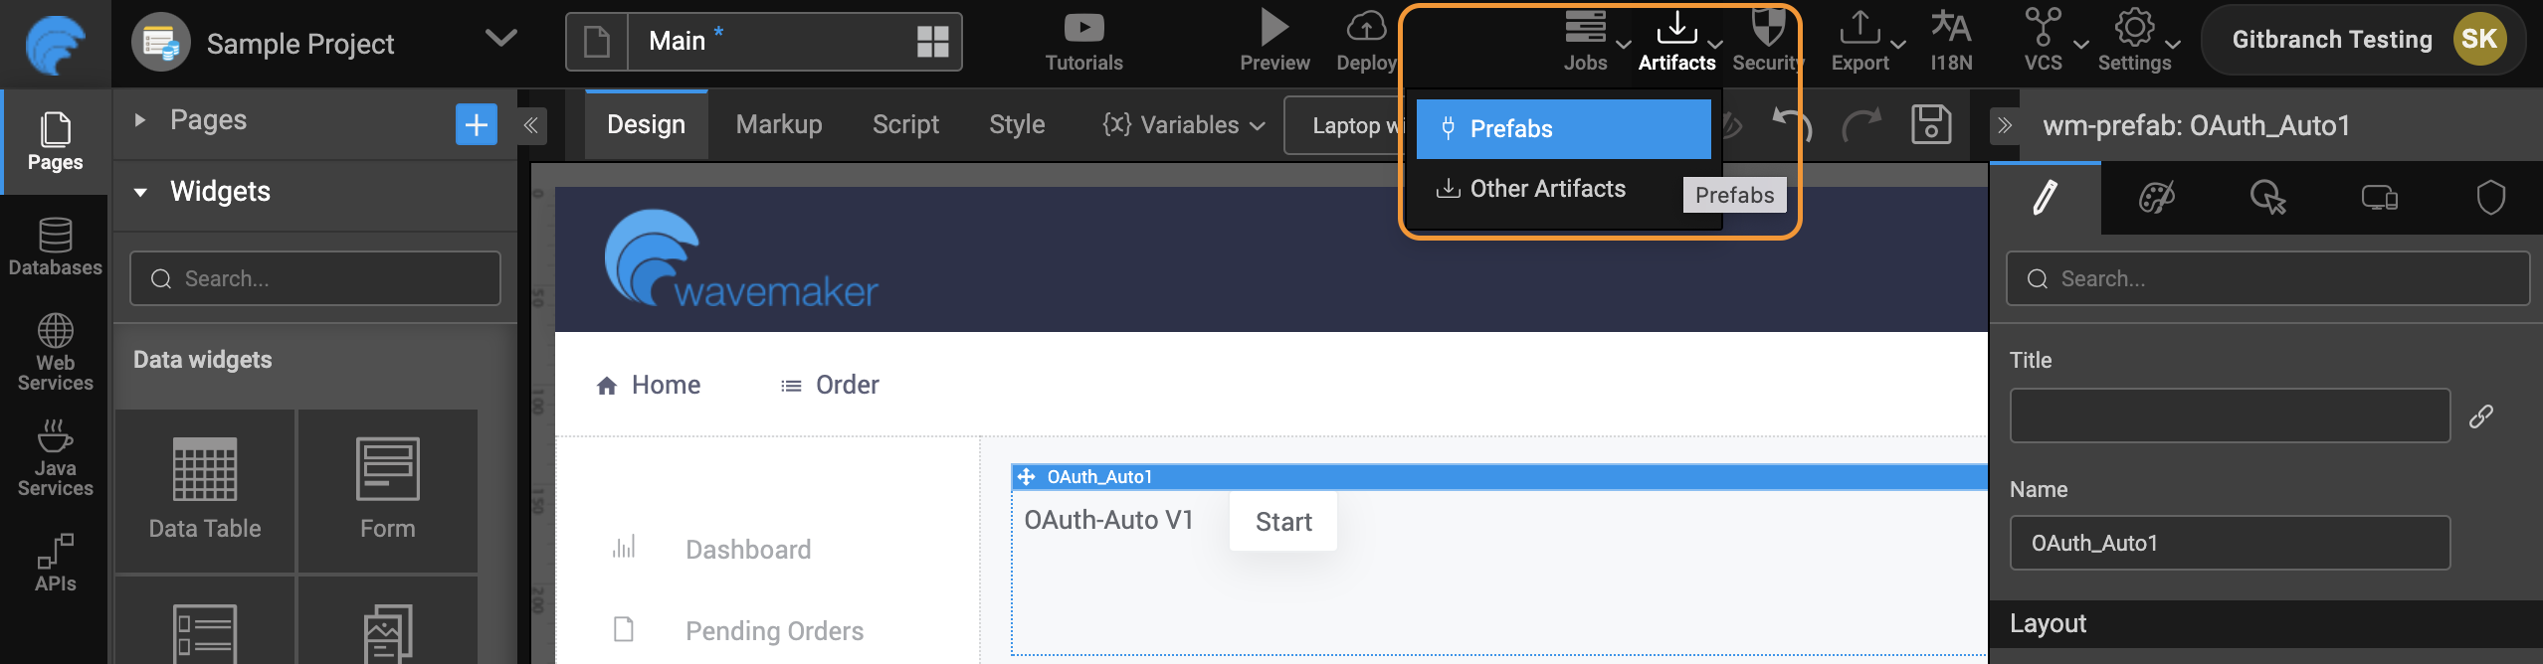This screenshot has width=2543, height=664.
Task: Toggle the page layout grid icon
Action: 932,42
